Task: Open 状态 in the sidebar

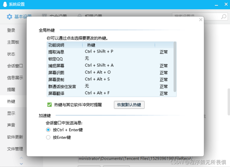Action: (x=11, y=54)
